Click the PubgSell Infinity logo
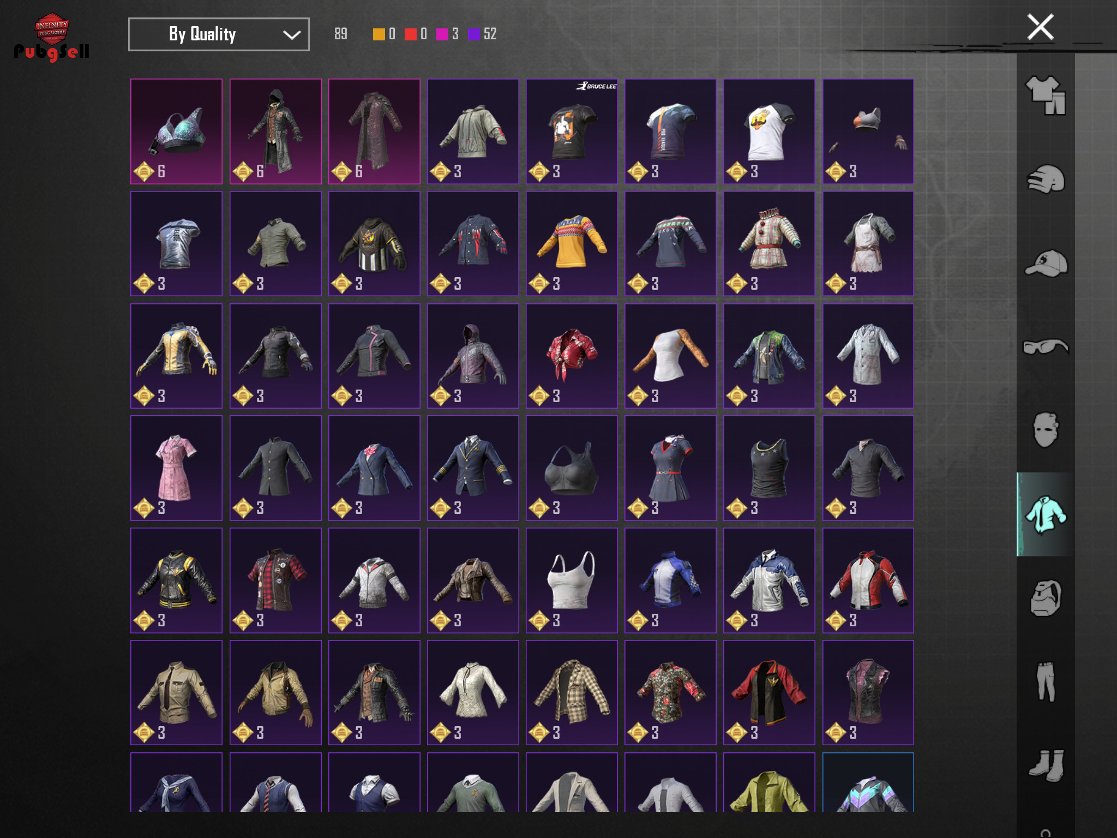 pyautogui.click(x=52, y=37)
